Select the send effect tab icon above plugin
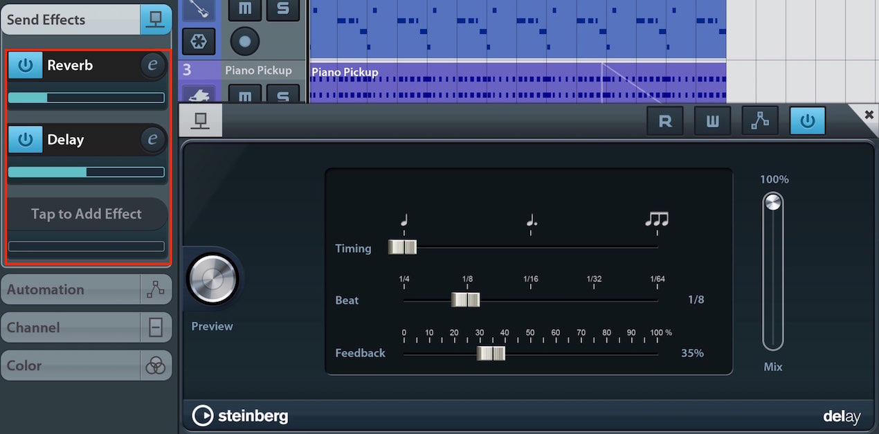The height and width of the screenshot is (434, 879). [x=201, y=121]
